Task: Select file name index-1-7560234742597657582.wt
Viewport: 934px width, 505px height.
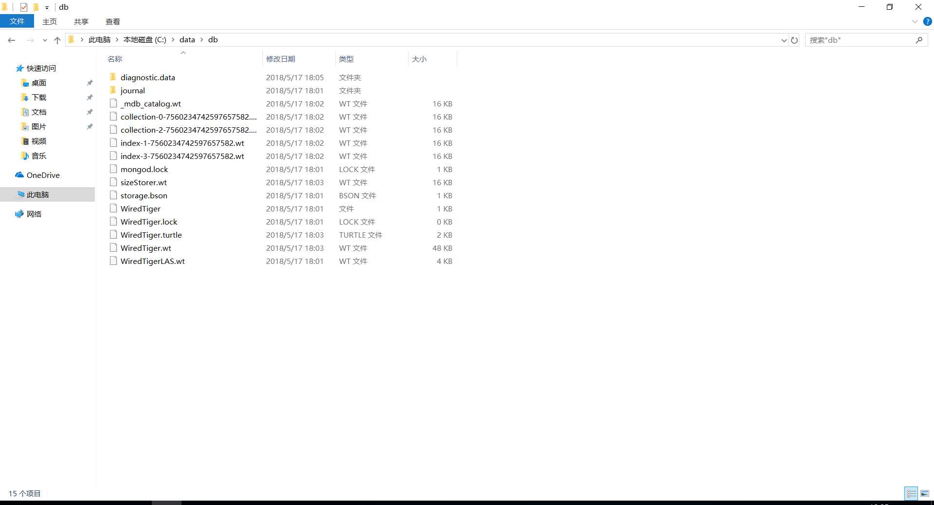Action: pyautogui.click(x=182, y=143)
